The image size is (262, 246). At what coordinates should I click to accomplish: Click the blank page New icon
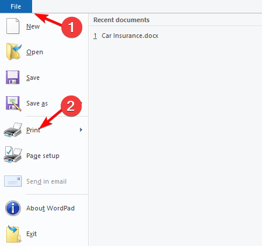[13, 26]
